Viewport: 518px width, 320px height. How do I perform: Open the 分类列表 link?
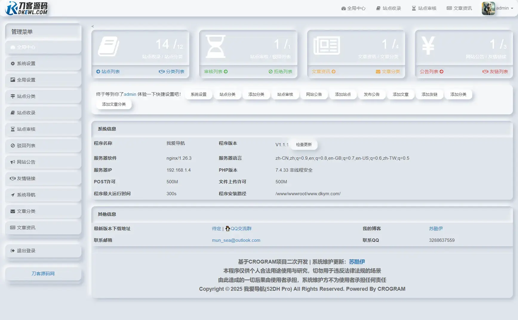point(172,72)
